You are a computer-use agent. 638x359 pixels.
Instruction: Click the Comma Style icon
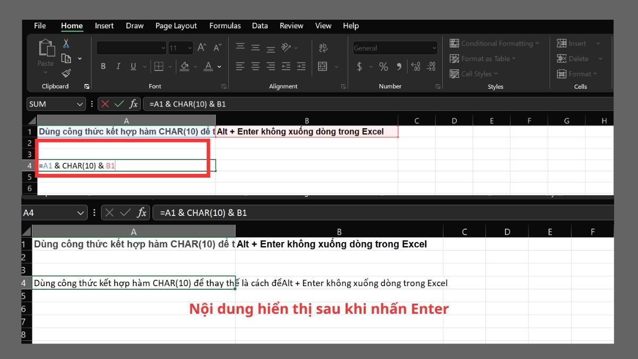pos(398,67)
